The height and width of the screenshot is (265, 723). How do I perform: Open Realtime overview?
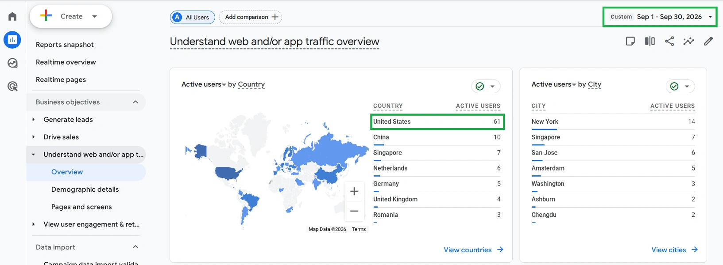click(x=66, y=62)
